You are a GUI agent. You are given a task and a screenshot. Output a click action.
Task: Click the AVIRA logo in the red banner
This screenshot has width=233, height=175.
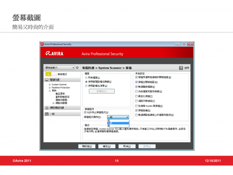[54, 53]
